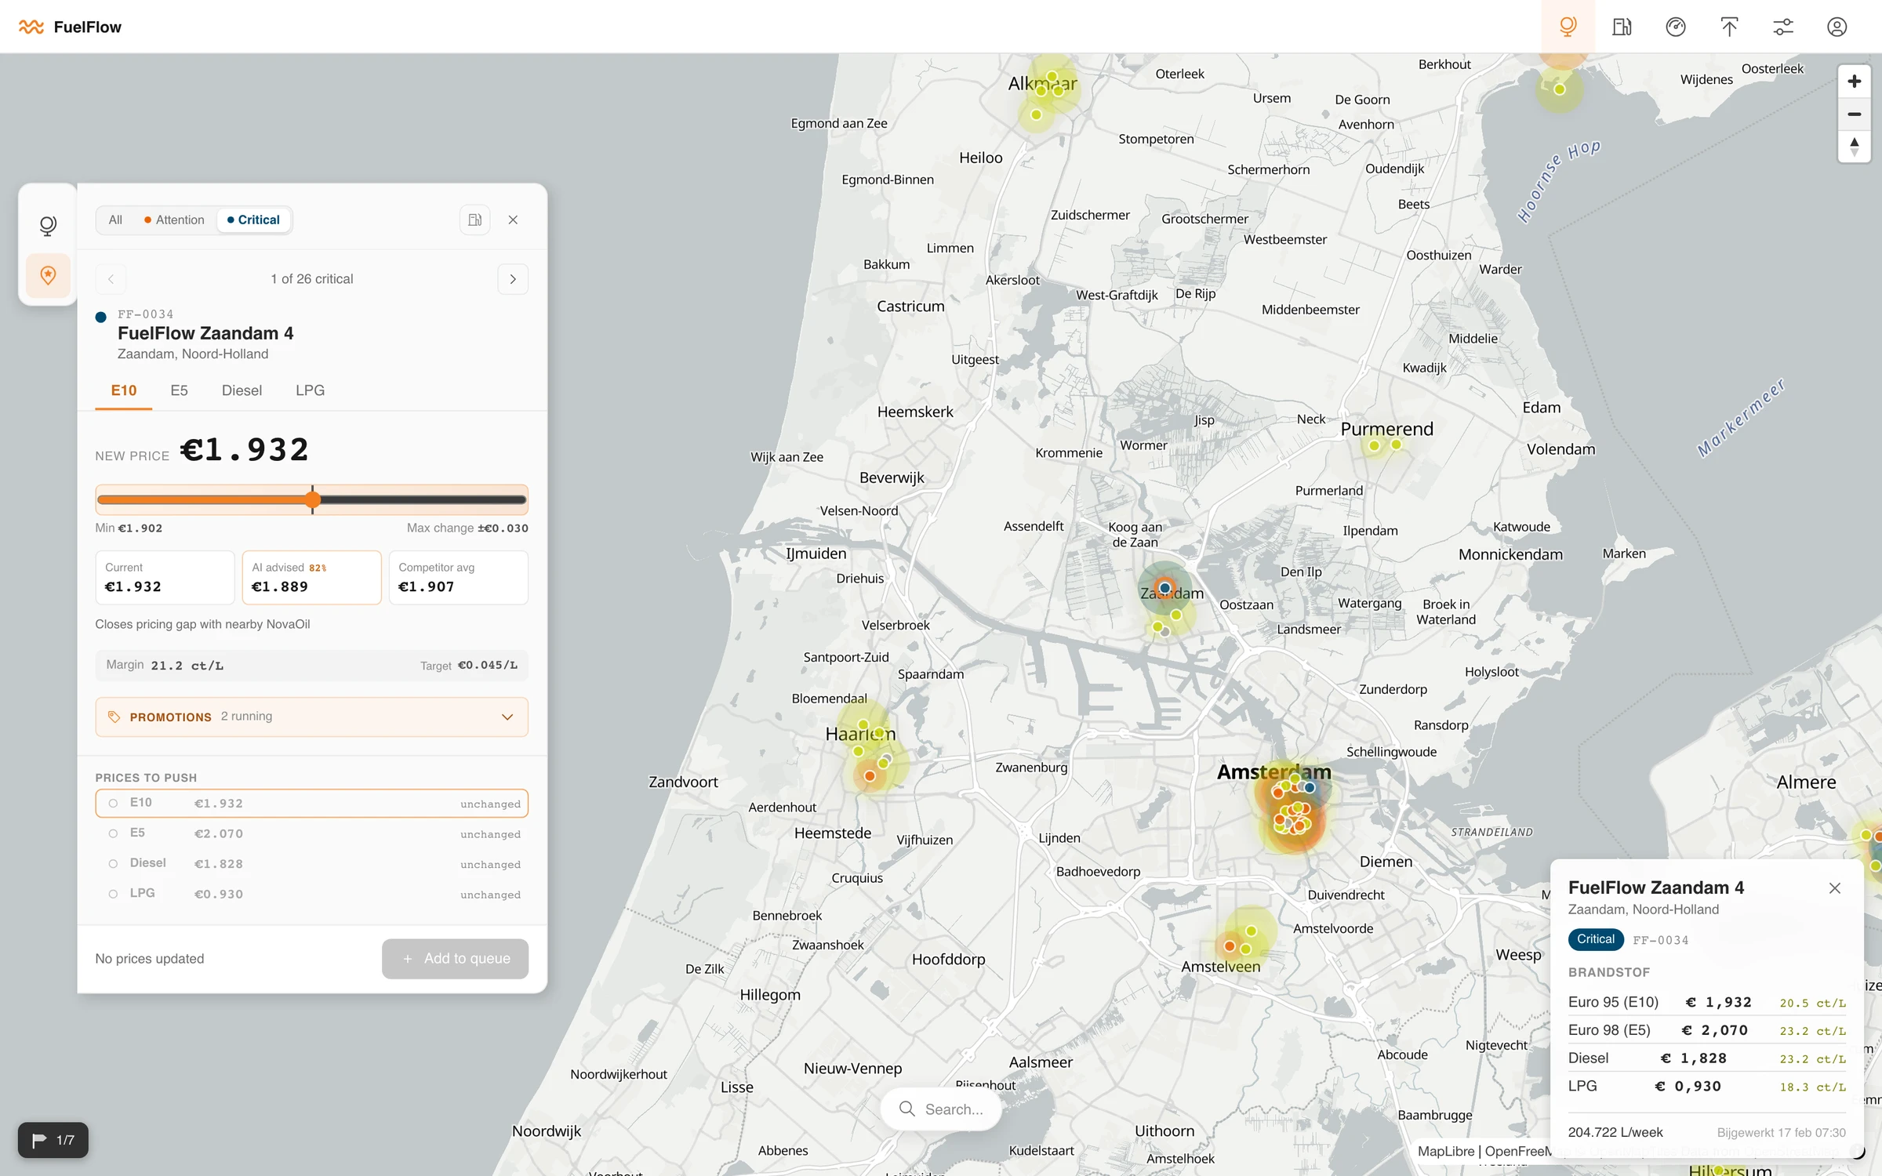Close the FuelFlow Zaandam 4 map popup

tap(1834, 887)
